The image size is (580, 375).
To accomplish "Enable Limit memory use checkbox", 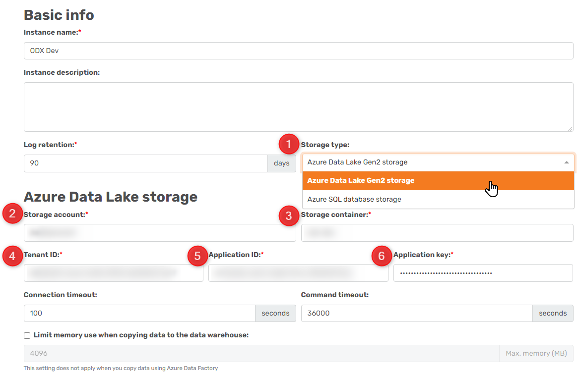I will tap(27, 335).
